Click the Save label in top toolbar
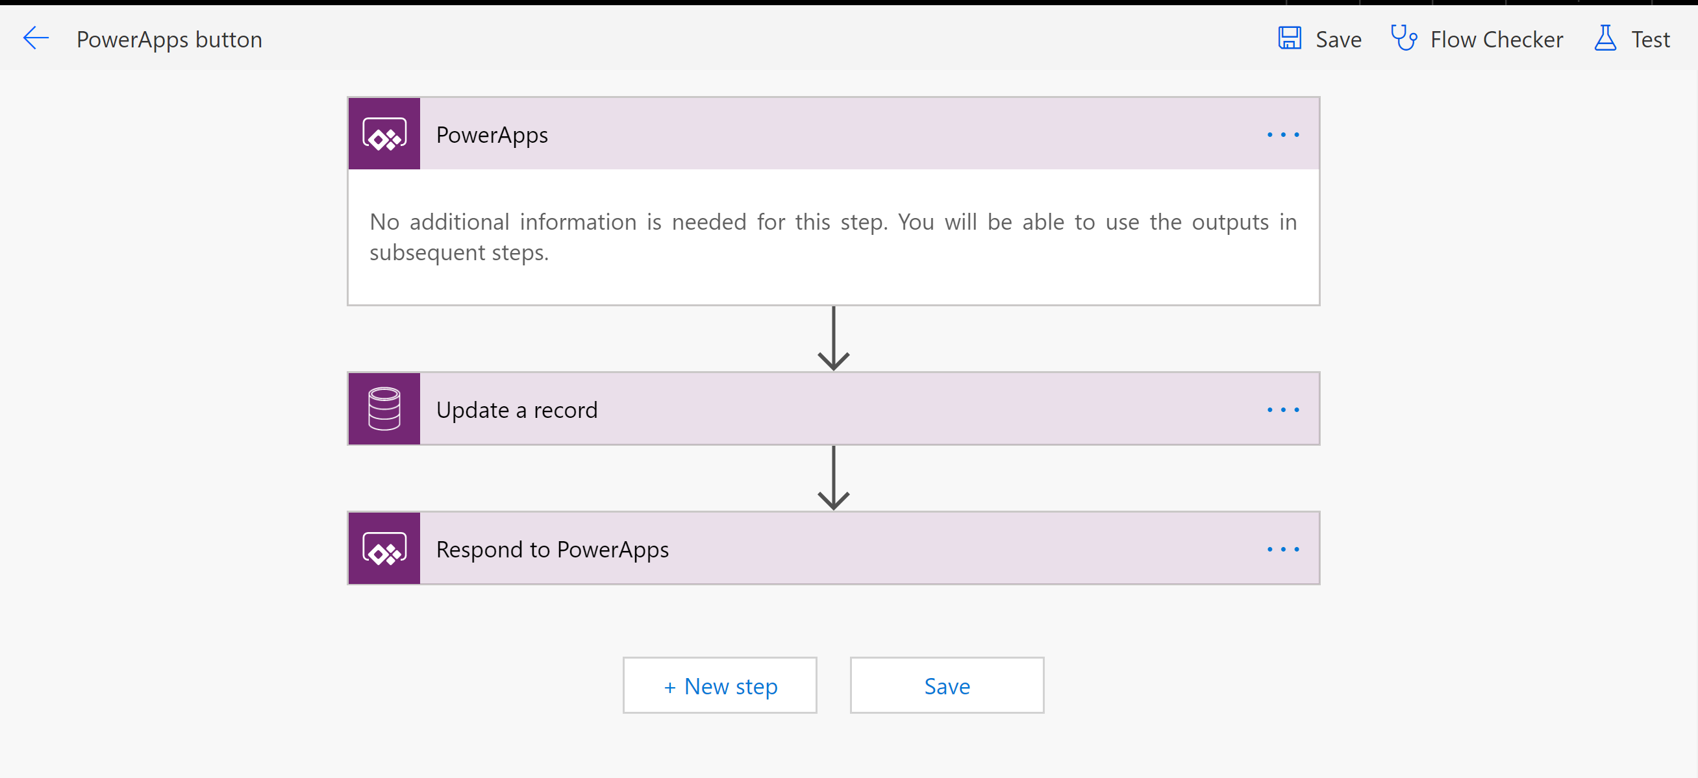Screen dimensions: 1698x778 tap(1338, 40)
